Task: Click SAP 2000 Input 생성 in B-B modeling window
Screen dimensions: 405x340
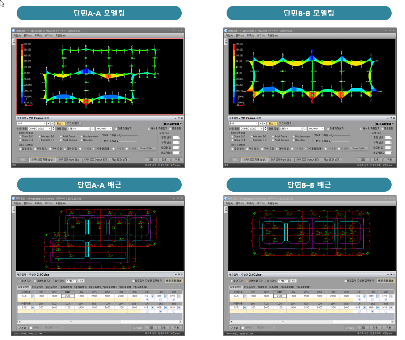Action: point(281,160)
